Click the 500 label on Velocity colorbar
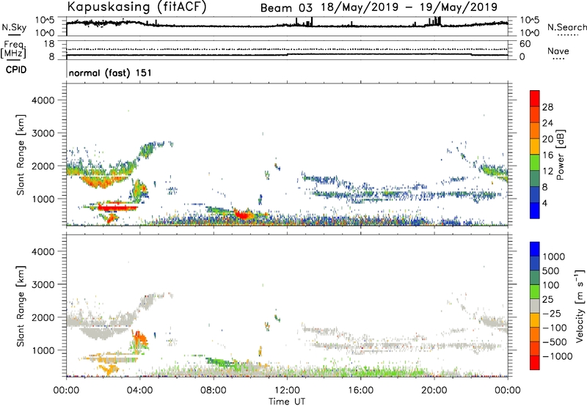The image size is (587, 406). point(551,271)
